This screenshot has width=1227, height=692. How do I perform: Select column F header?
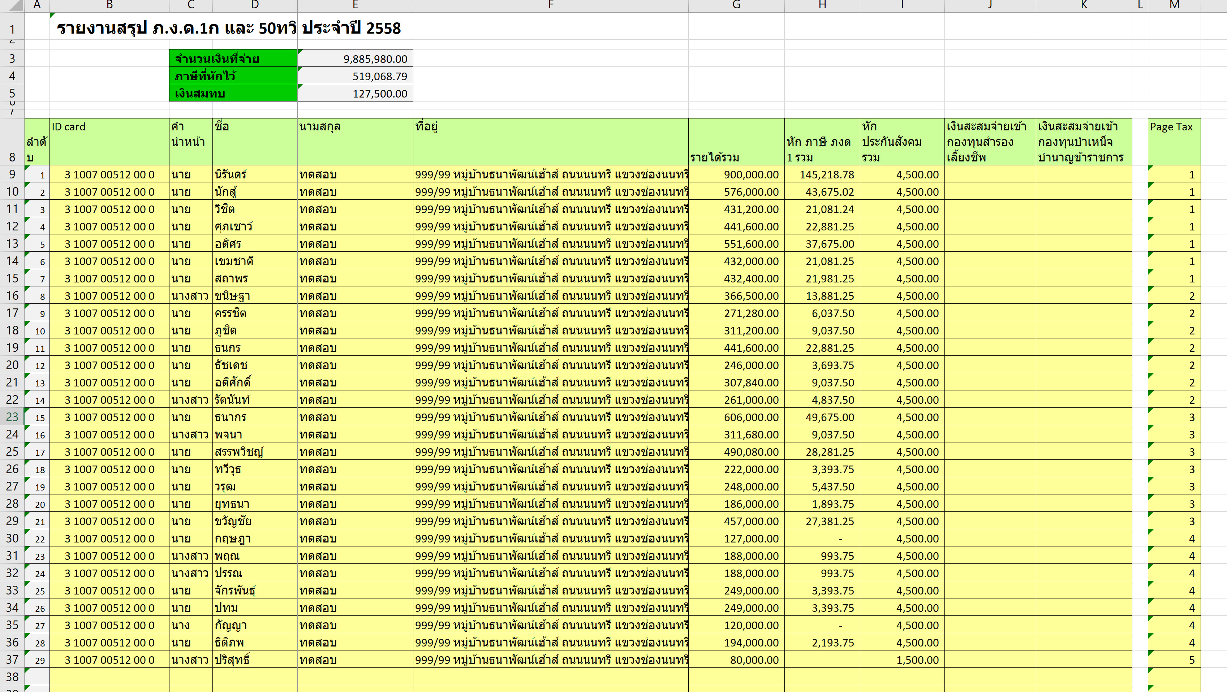click(x=550, y=5)
